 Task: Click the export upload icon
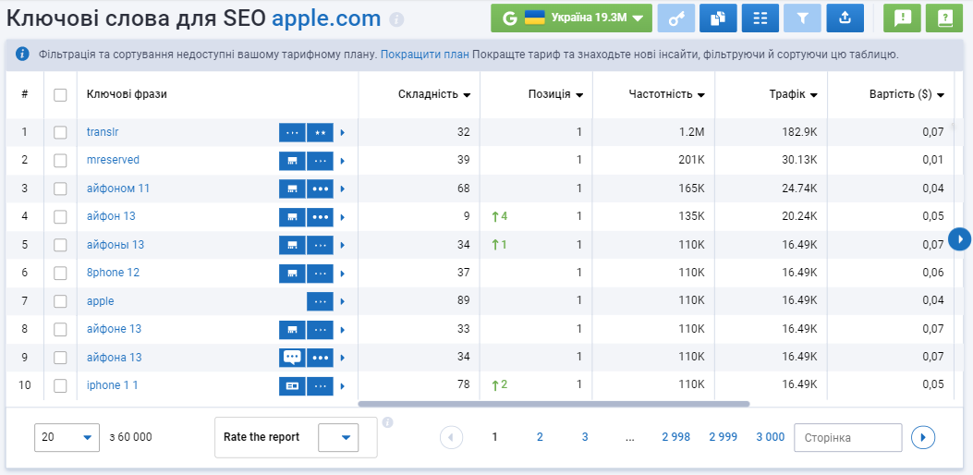pyautogui.click(x=845, y=18)
